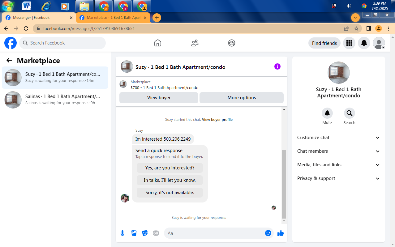Screen dimensions: 395x247
Task: Send 'Yes, are you interested?' quick response
Action: (170, 168)
